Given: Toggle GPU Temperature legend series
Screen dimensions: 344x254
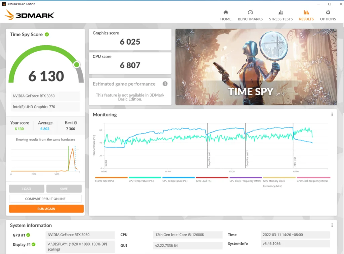Looking at the screenshot, I should click(x=178, y=180).
